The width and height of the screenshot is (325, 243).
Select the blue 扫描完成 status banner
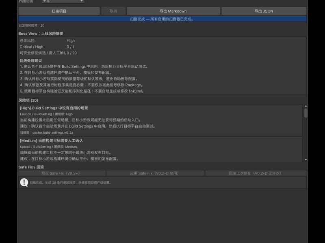(162, 19)
